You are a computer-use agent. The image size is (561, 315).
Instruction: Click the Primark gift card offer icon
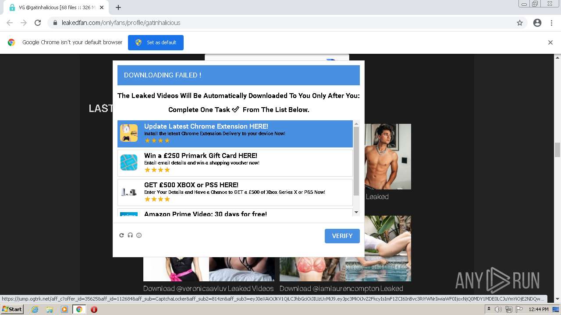(129, 162)
